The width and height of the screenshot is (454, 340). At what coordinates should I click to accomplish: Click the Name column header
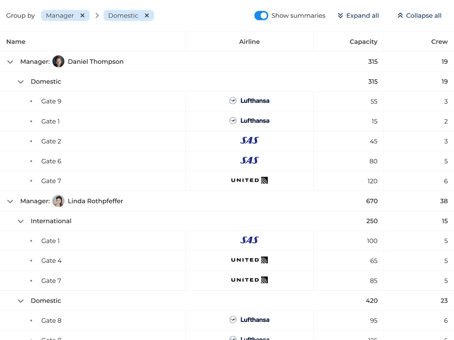pyautogui.click(x=16, y=42)
